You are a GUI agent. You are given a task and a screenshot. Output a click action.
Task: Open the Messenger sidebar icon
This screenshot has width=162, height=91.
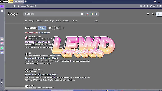tap(2, 43)
